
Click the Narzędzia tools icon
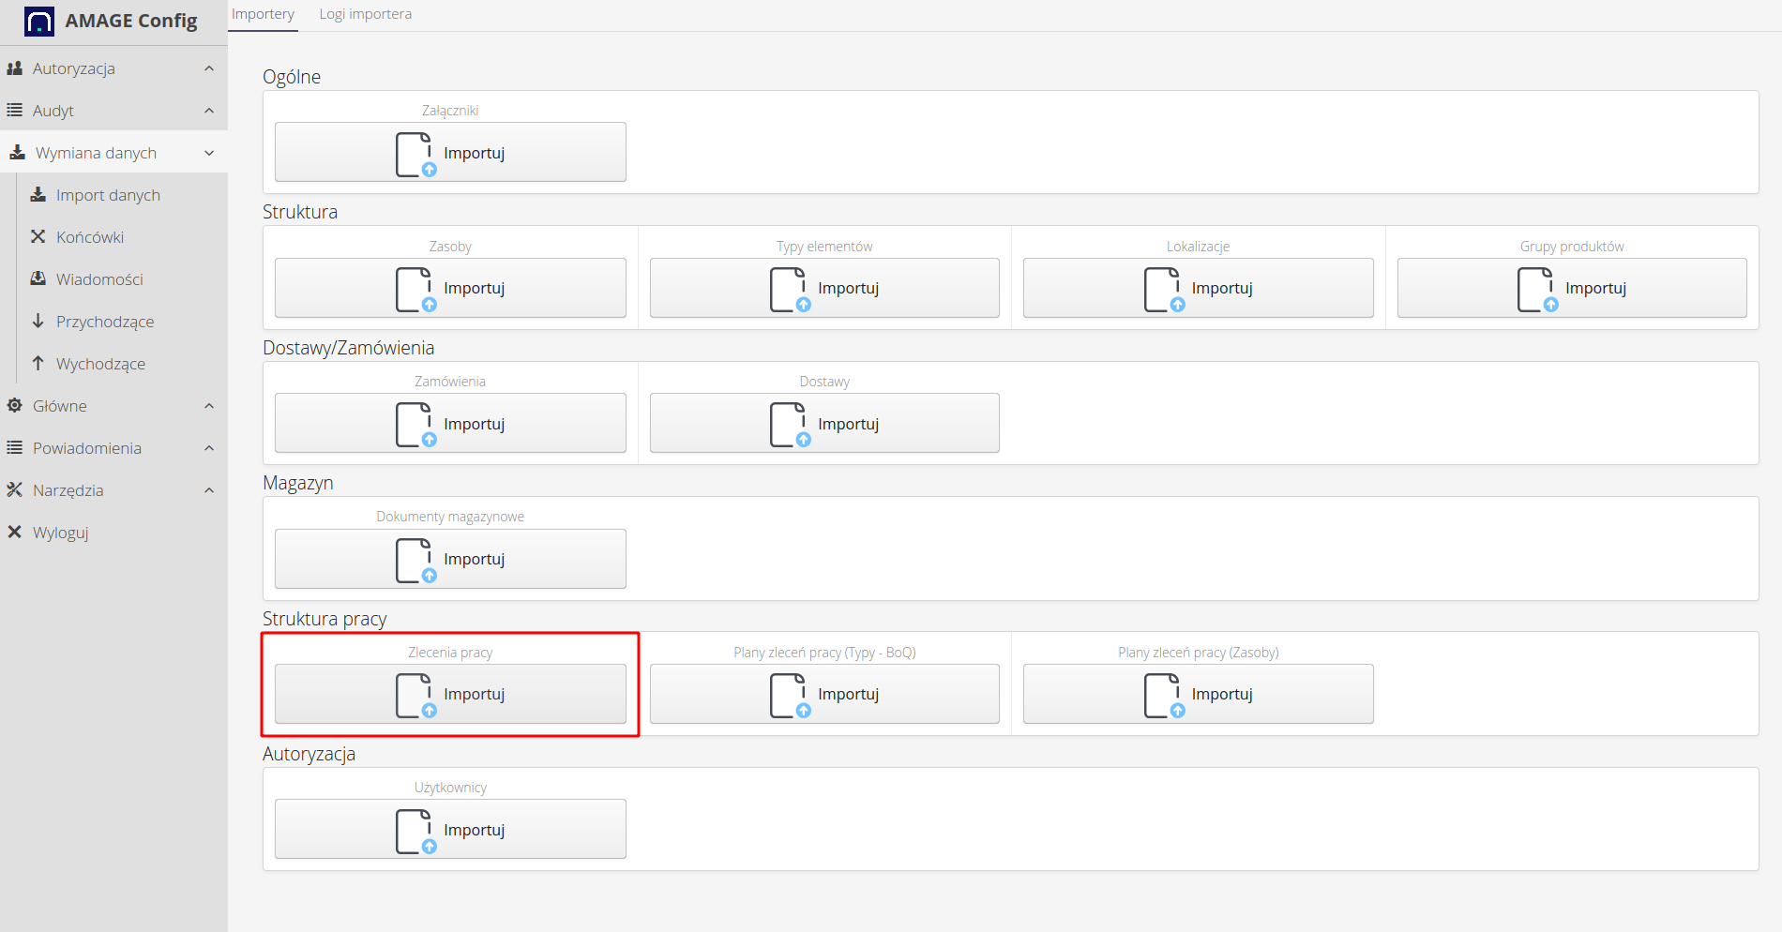coord(15,490)
